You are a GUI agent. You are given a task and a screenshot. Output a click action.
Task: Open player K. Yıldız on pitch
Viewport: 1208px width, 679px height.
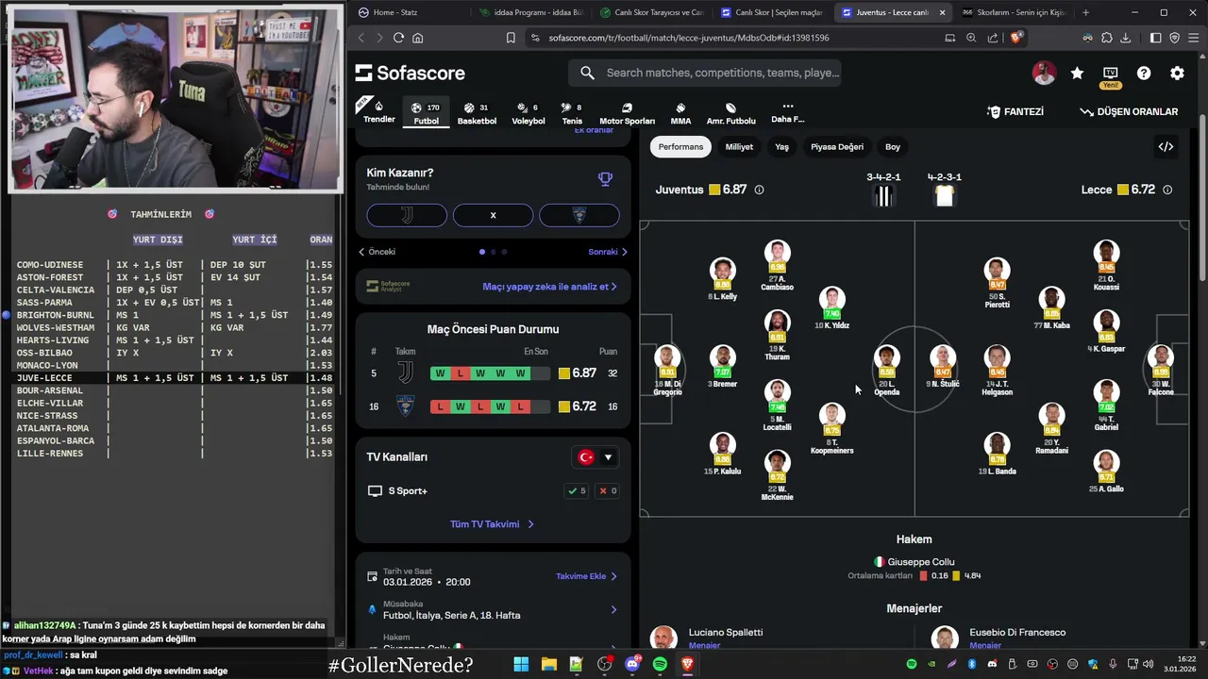coord(831,308)
